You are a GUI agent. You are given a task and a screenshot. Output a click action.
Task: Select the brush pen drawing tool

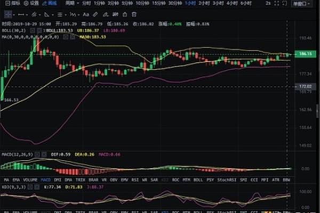(x=105, y=14)
